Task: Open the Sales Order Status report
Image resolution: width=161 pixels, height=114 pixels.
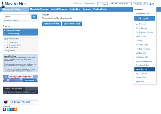Action: [72, 24]
